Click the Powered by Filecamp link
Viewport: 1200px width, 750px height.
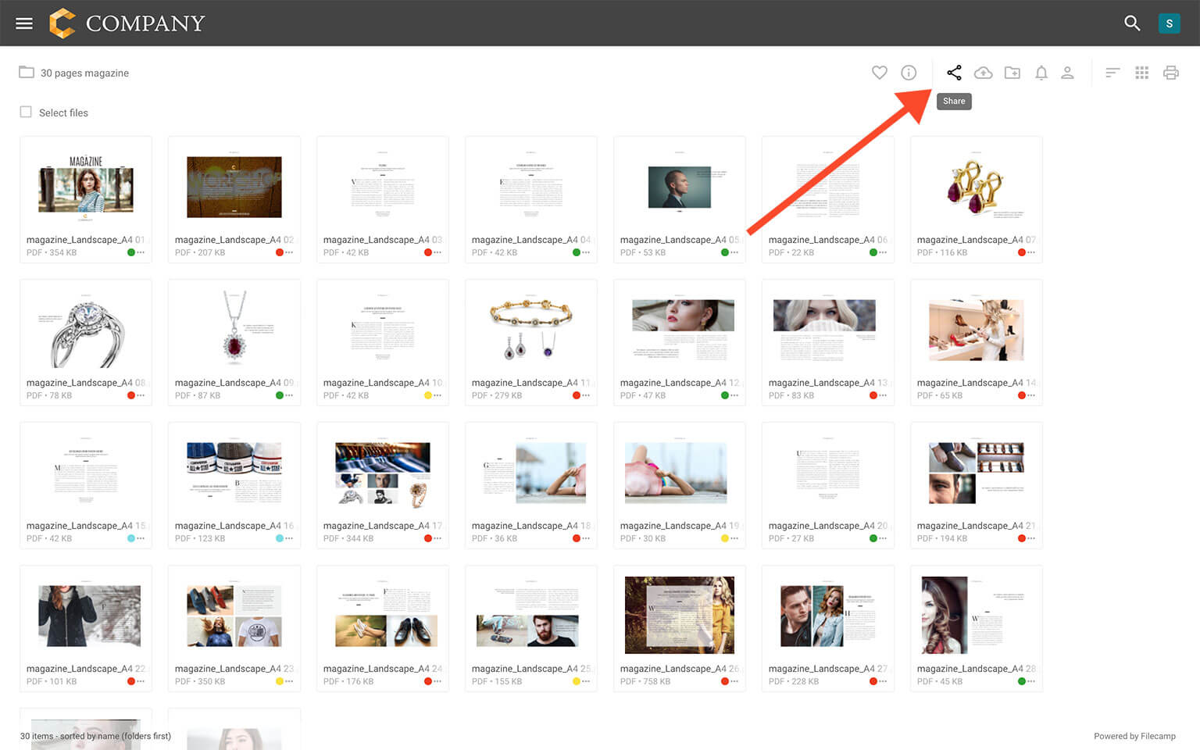[x=1134, y=736]
